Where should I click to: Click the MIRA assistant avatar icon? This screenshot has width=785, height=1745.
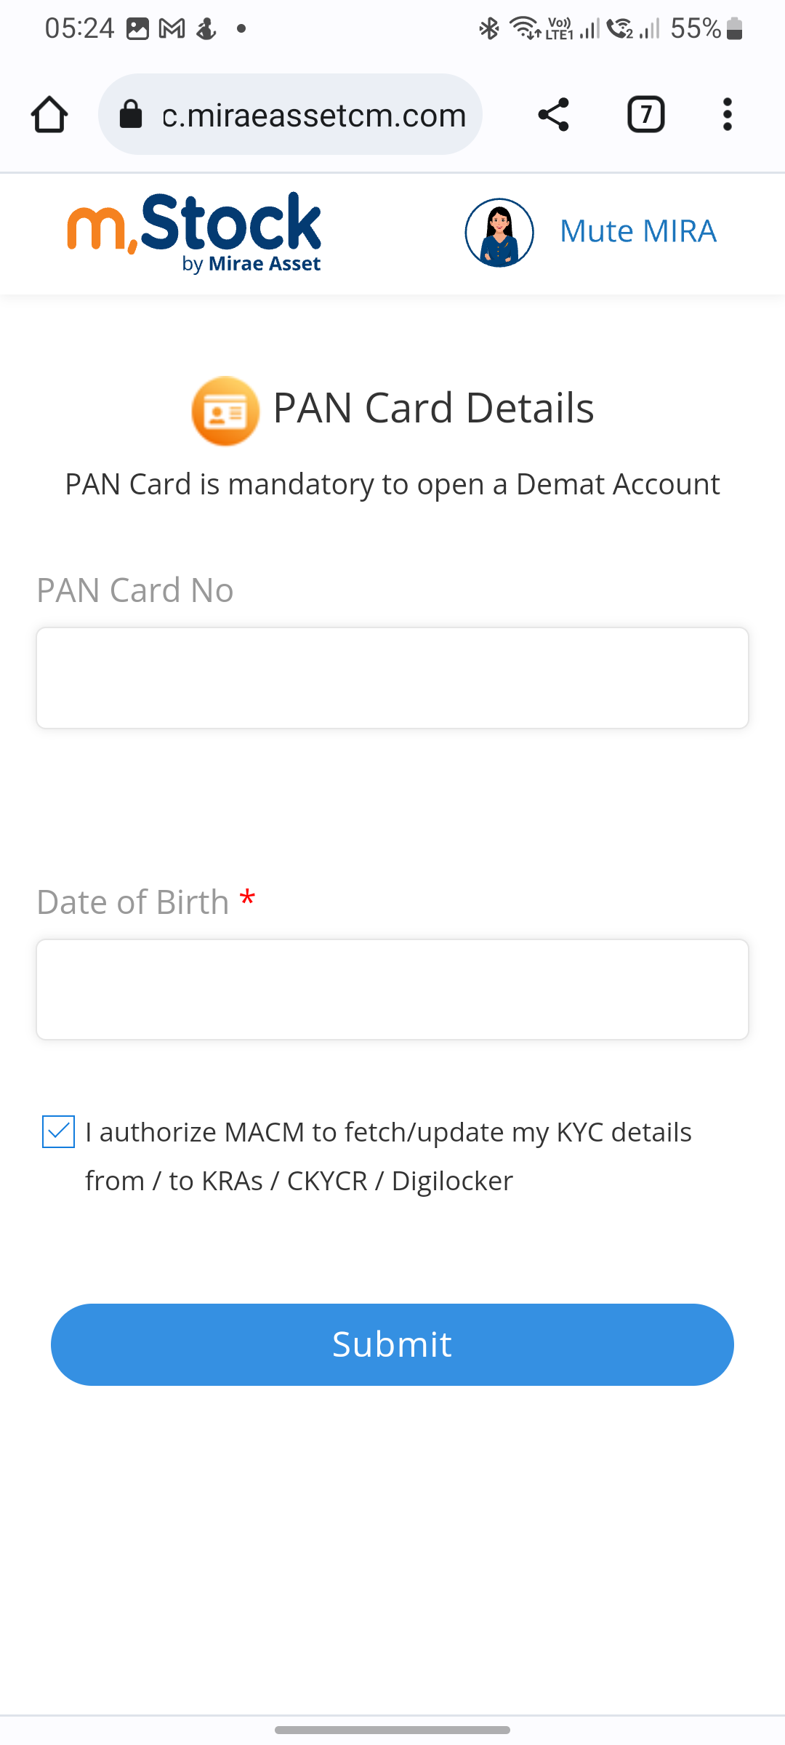click(x=499, y=232)
